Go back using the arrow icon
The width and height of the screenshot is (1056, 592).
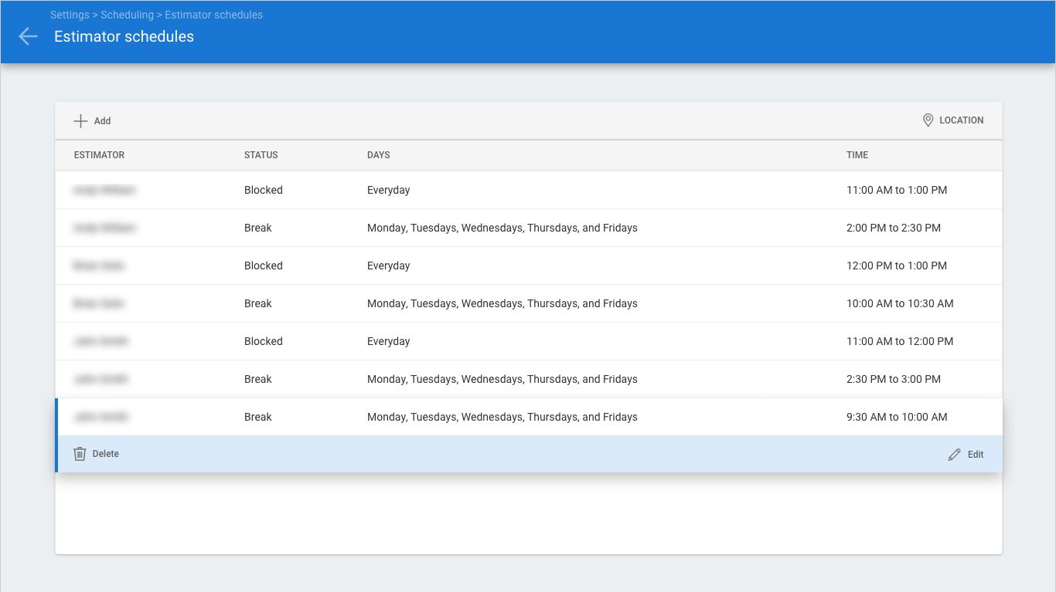tap(28, 36)
